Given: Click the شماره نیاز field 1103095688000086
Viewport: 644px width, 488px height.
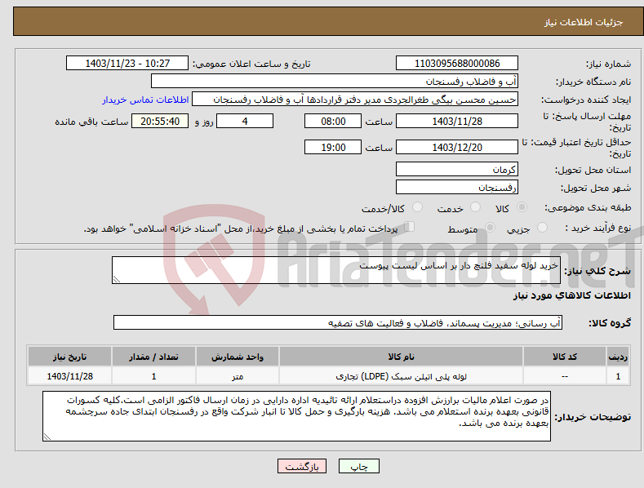Looking at the screenshot, I should tap(457, 64).
